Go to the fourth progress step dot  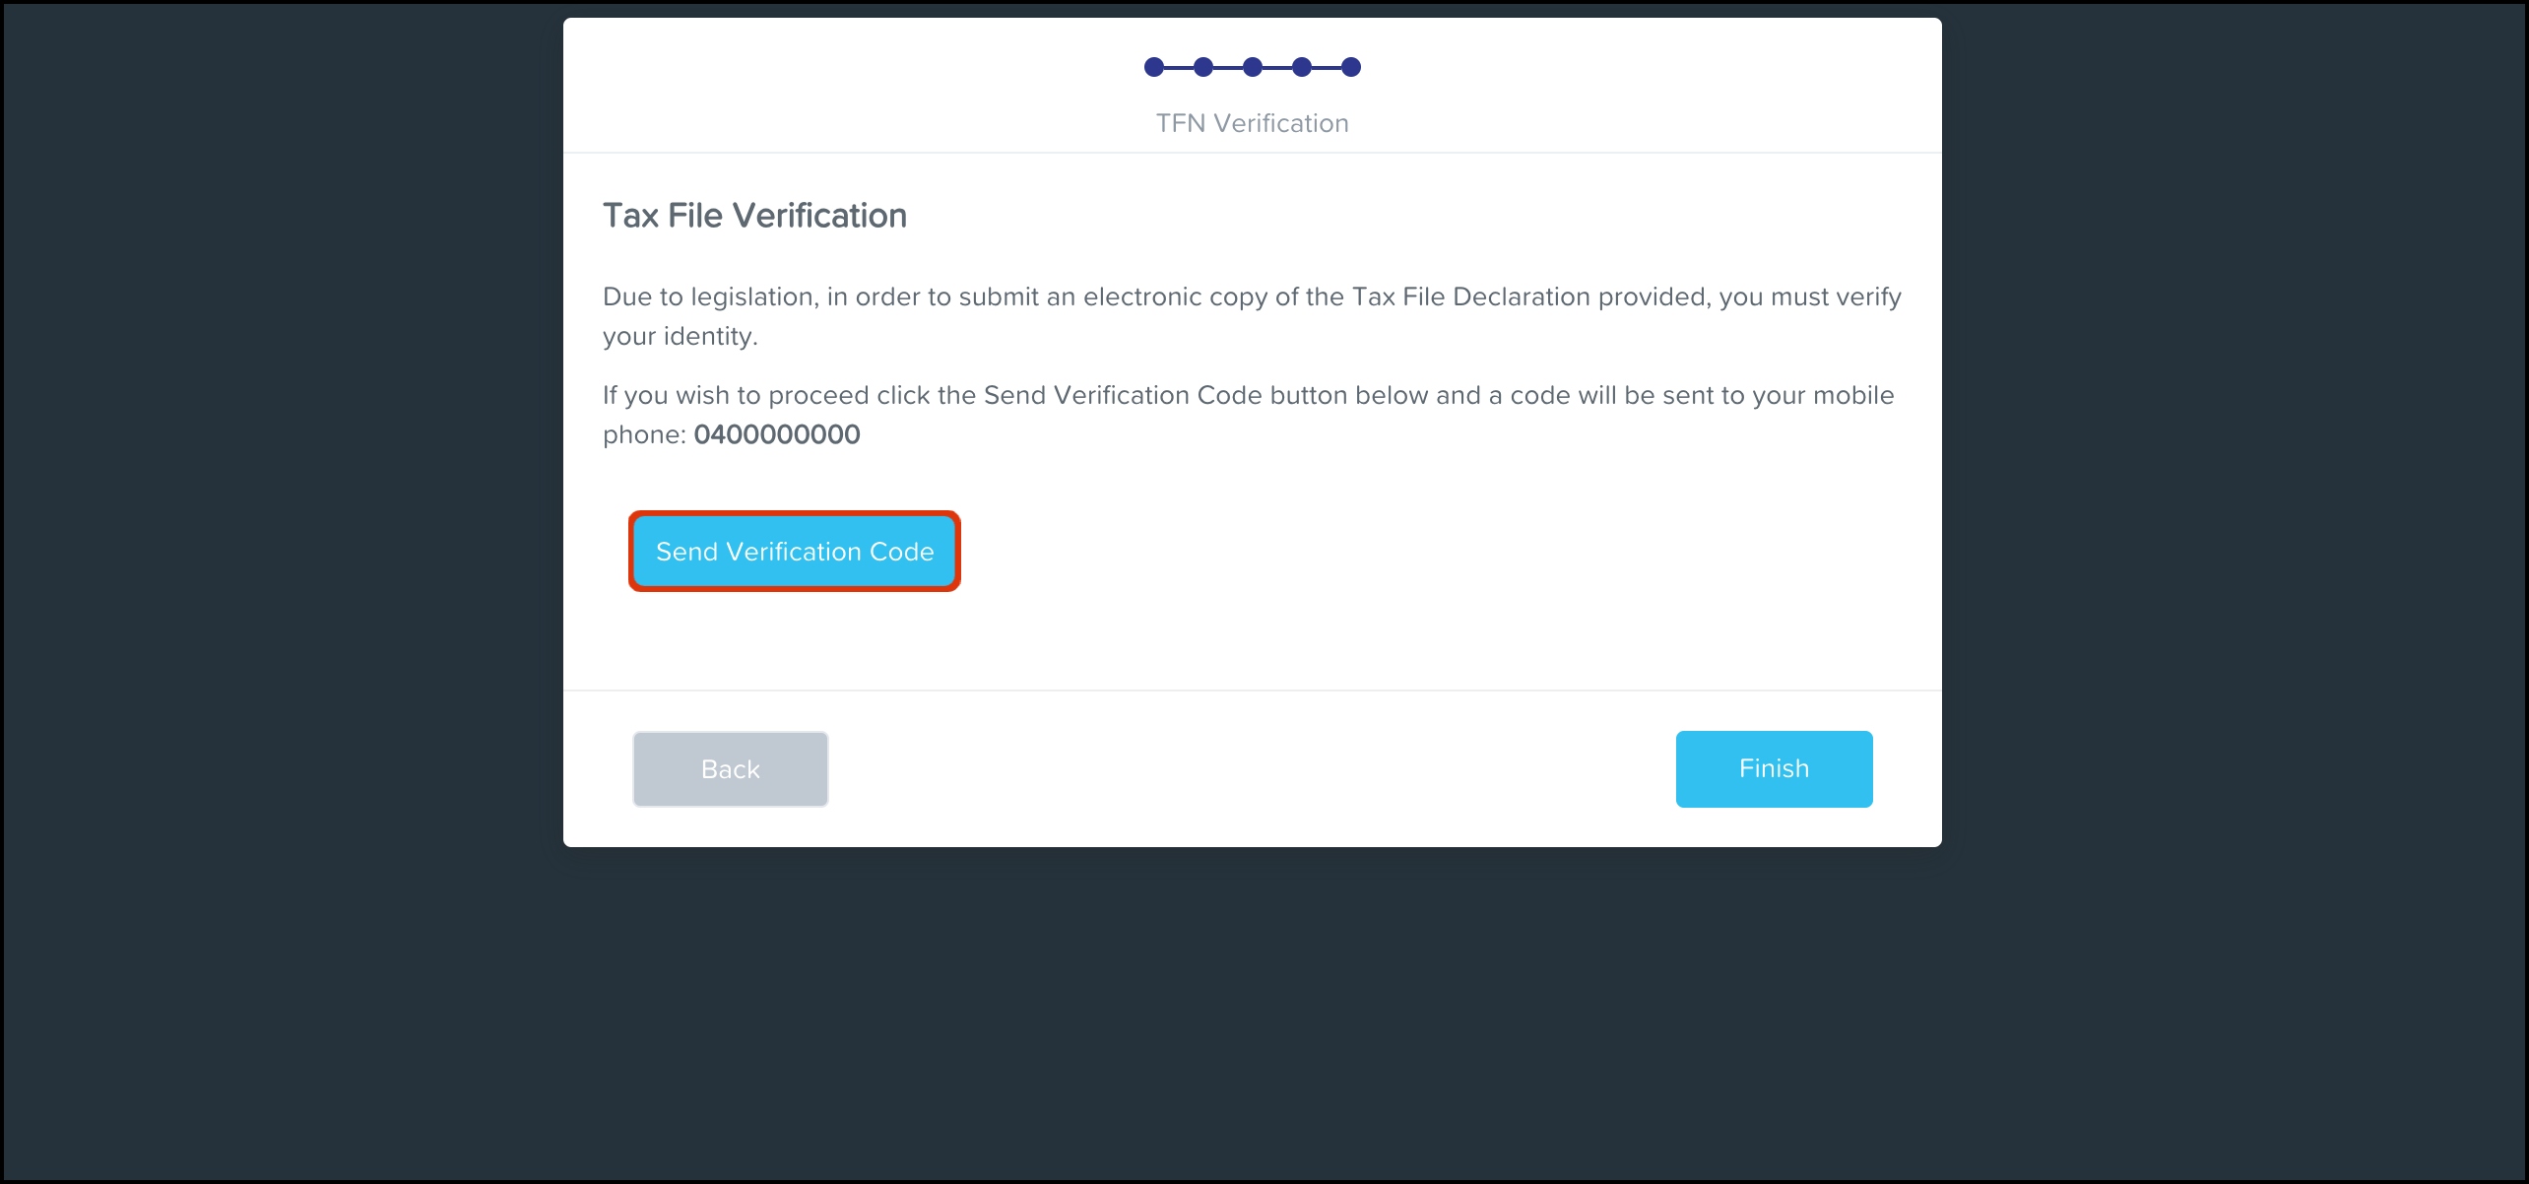[x=1302, y=67]
